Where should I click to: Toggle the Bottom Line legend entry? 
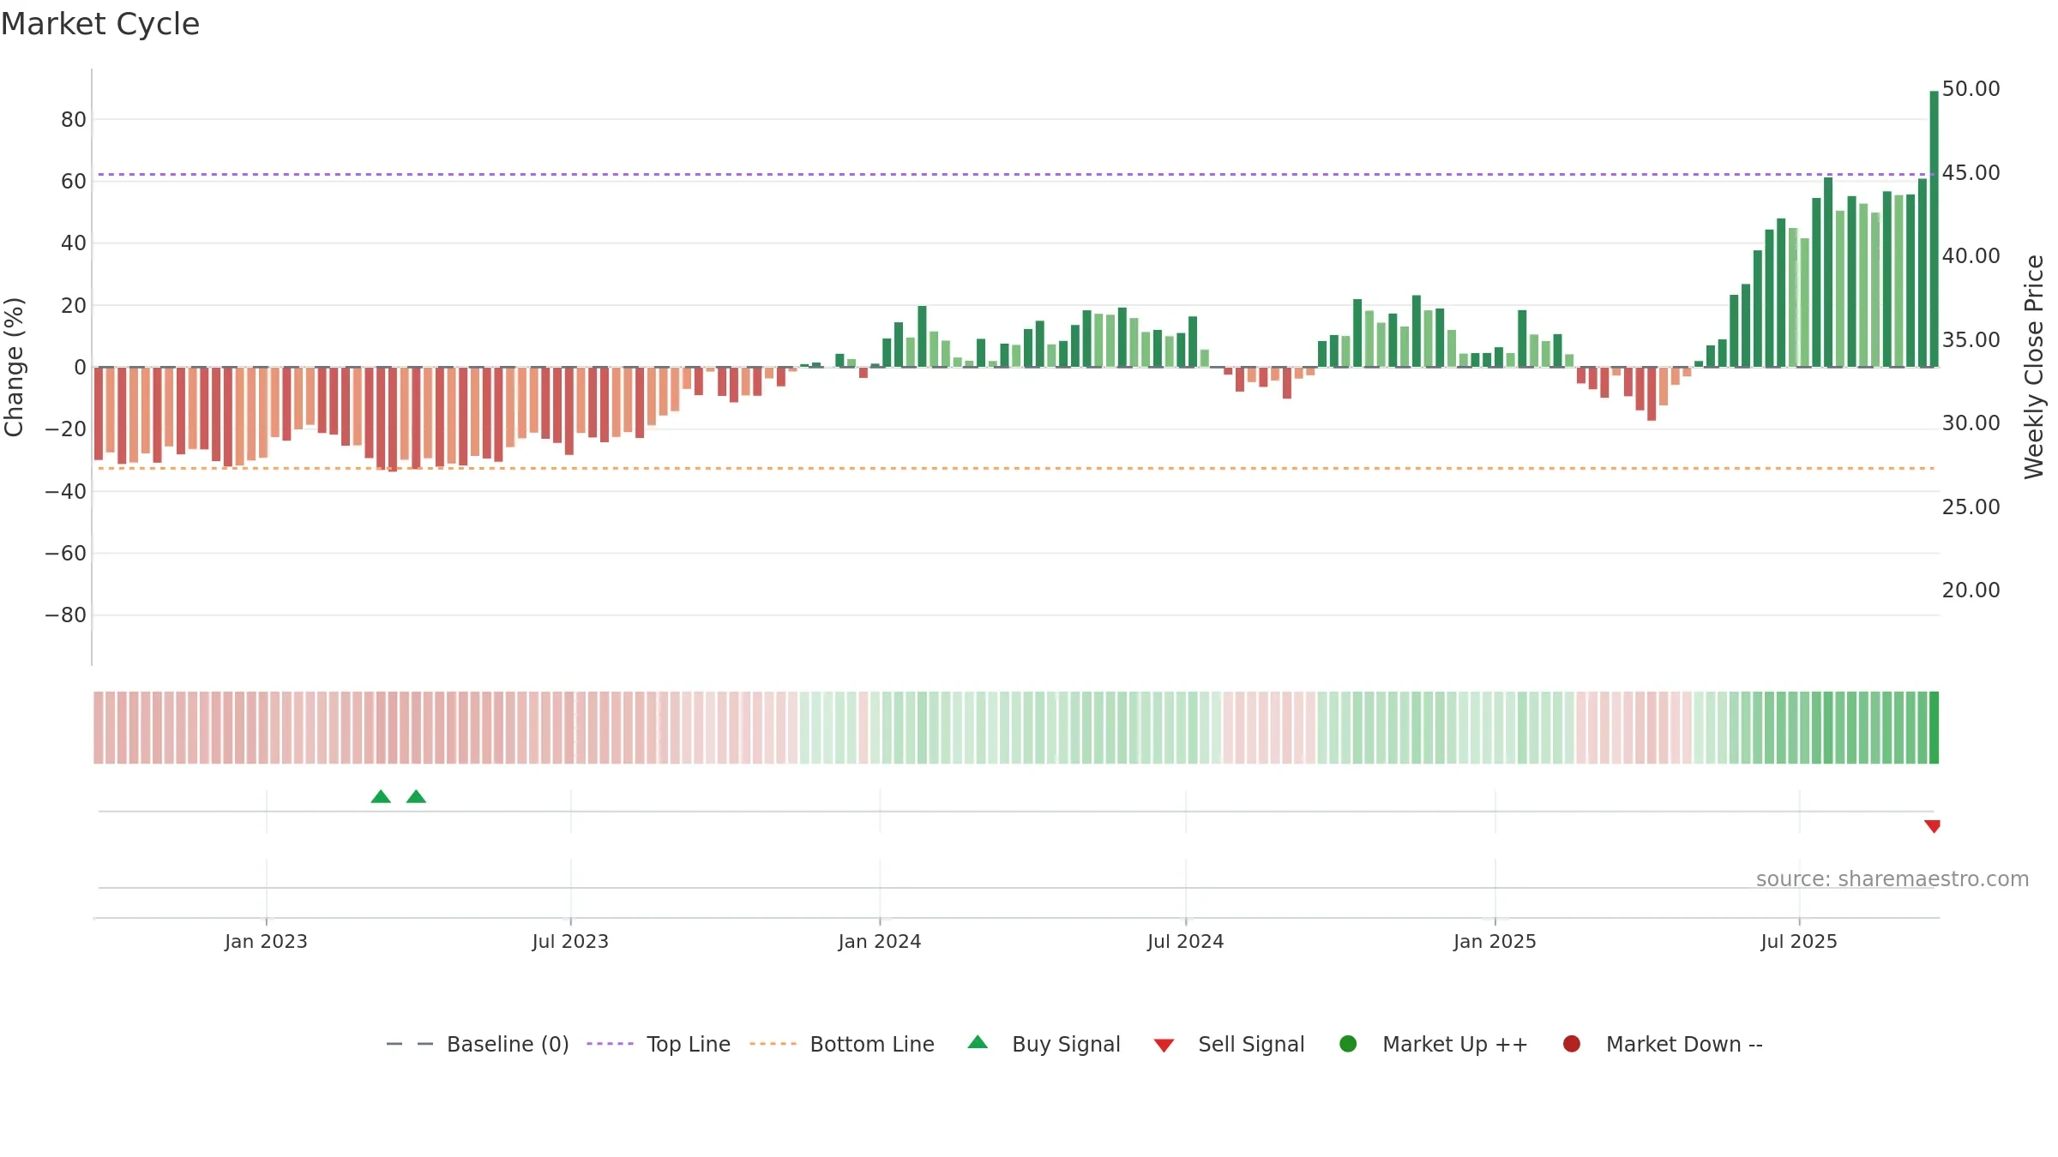pyautogui.click(x=842, y=1044)
